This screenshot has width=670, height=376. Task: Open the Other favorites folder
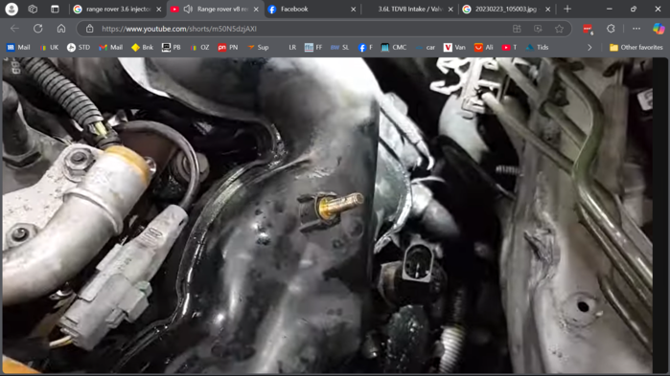click(636, 47)
